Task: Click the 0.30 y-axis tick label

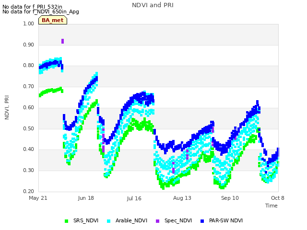Action: coord(29,171)
